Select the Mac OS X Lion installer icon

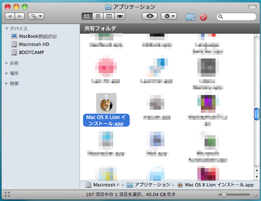pos(106,103)
